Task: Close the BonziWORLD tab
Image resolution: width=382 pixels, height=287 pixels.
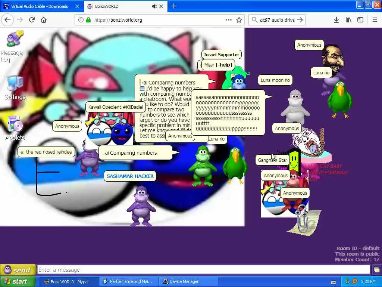Action: click(161, 6)
